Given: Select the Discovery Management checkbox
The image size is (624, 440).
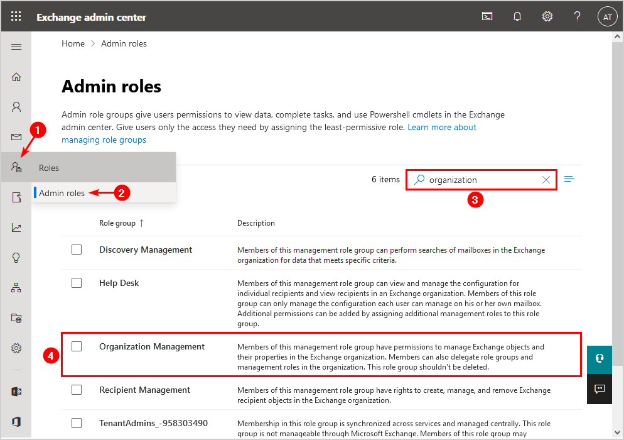Looking at the screenshot, I should (x=77, y=250).
